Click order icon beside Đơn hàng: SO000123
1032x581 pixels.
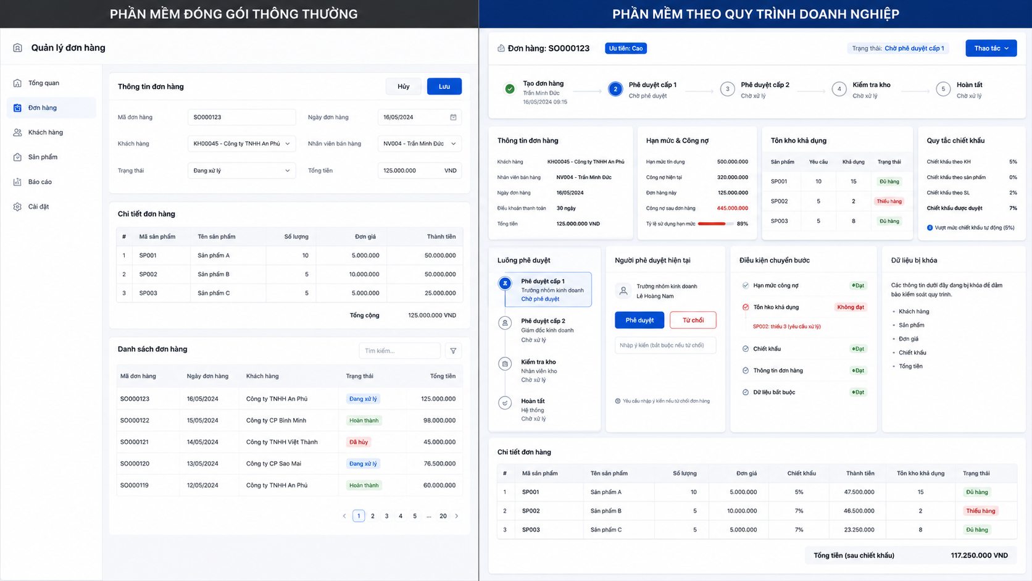[x=501, y=48]
